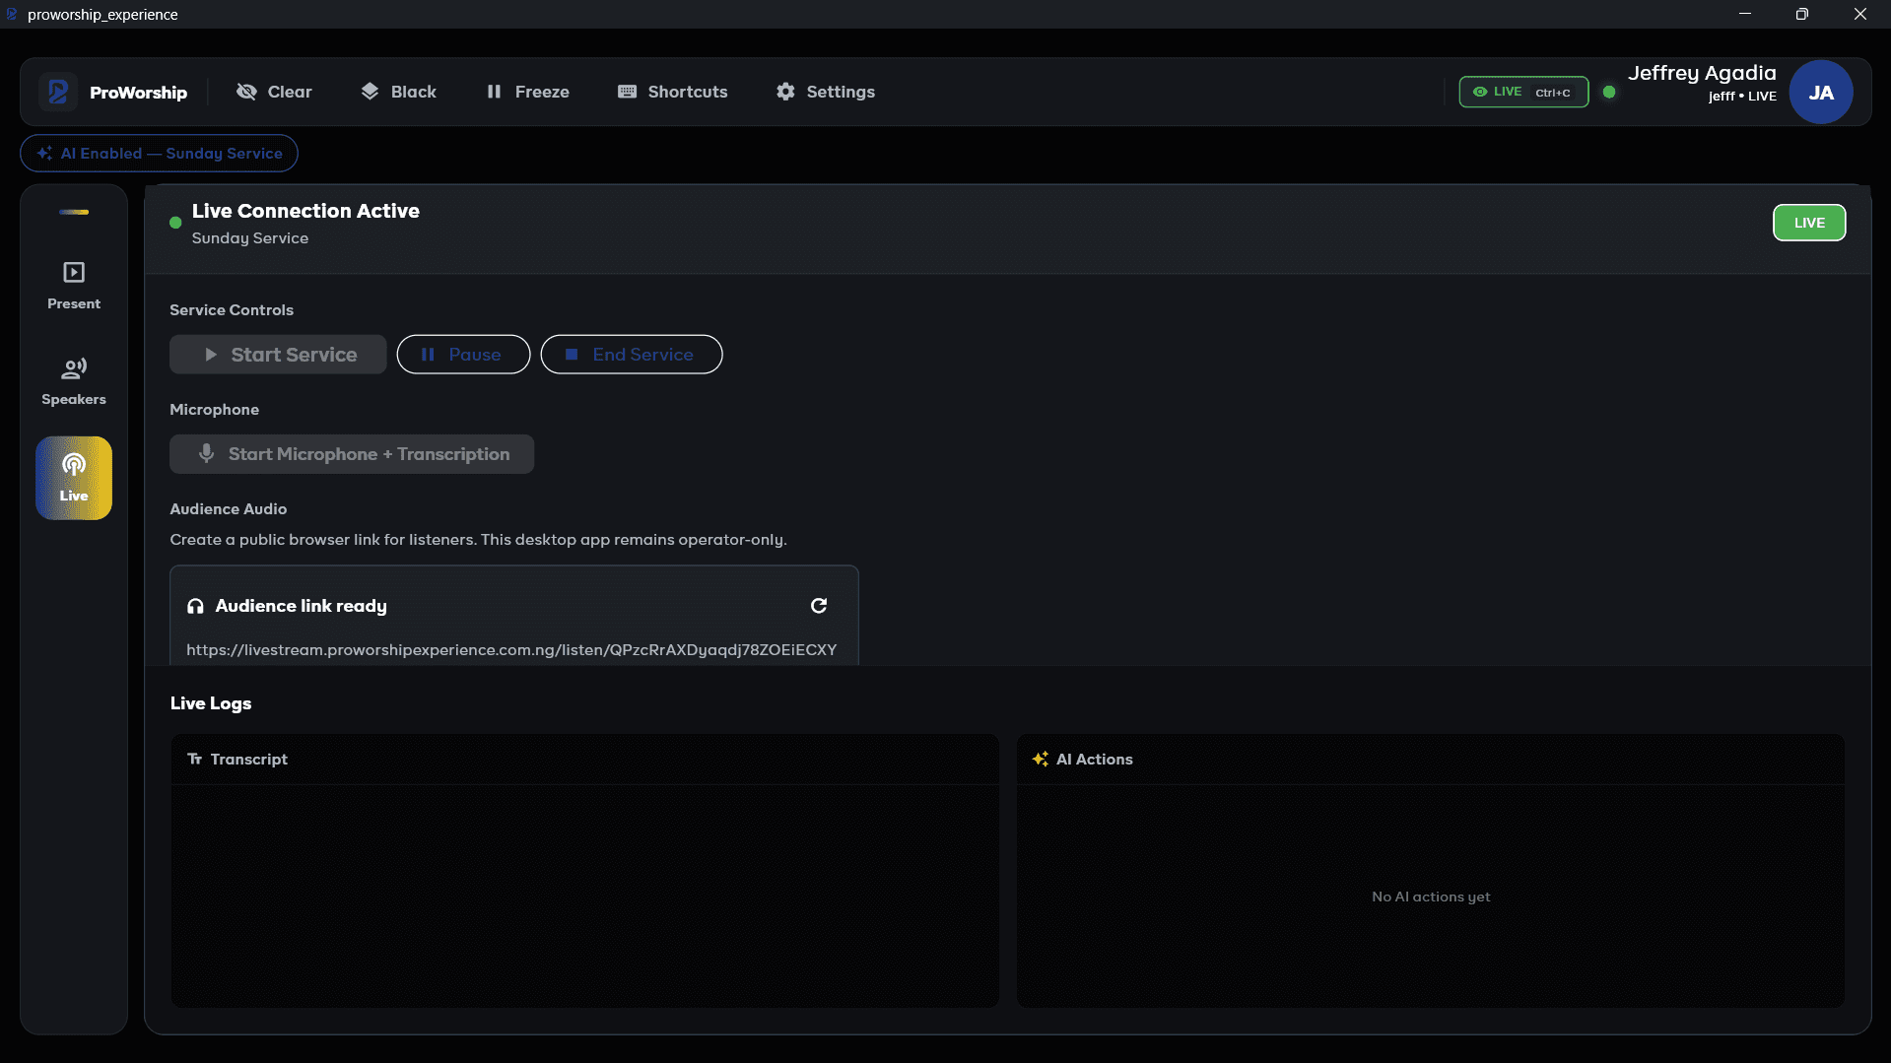Screen dimensions: 1891x1063
Task: Open the Shortcuts menu
Action: click(673, 92)
